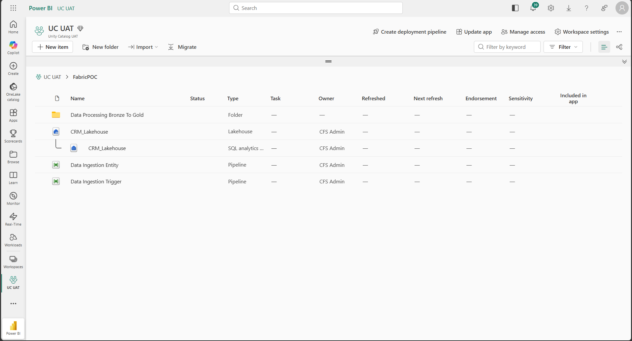
Task: Open Apps from the sidebar
Action: 13,115
